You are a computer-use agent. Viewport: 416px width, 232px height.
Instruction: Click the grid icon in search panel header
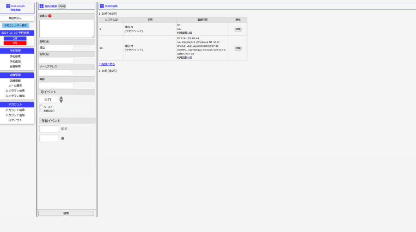[41, 6]
